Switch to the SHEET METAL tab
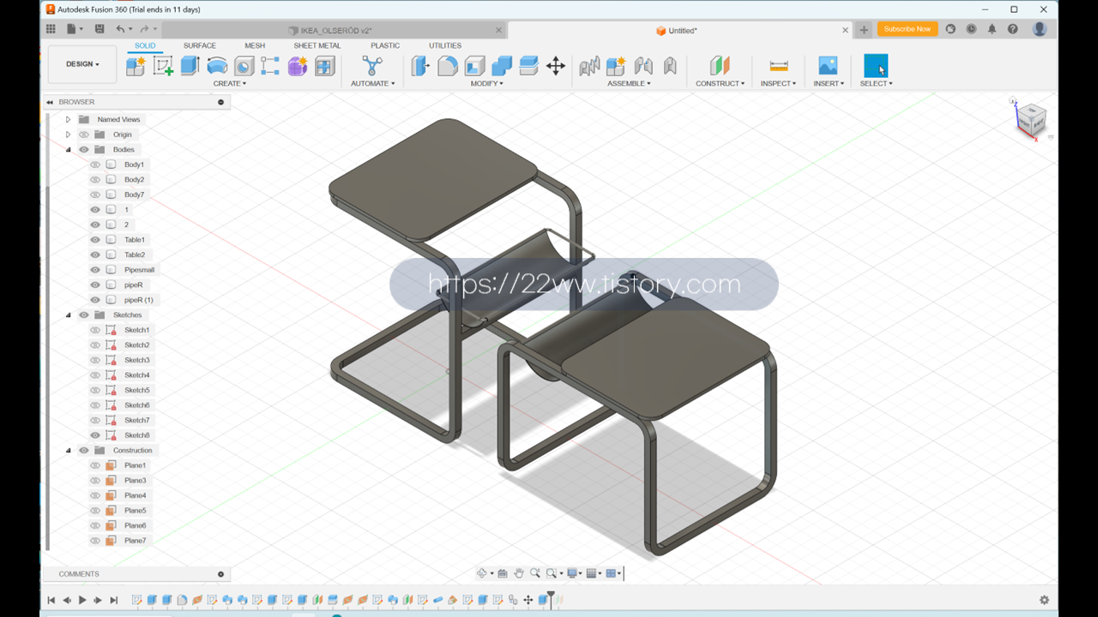Viewport: 1098px width, 617px height. [317, 45]
